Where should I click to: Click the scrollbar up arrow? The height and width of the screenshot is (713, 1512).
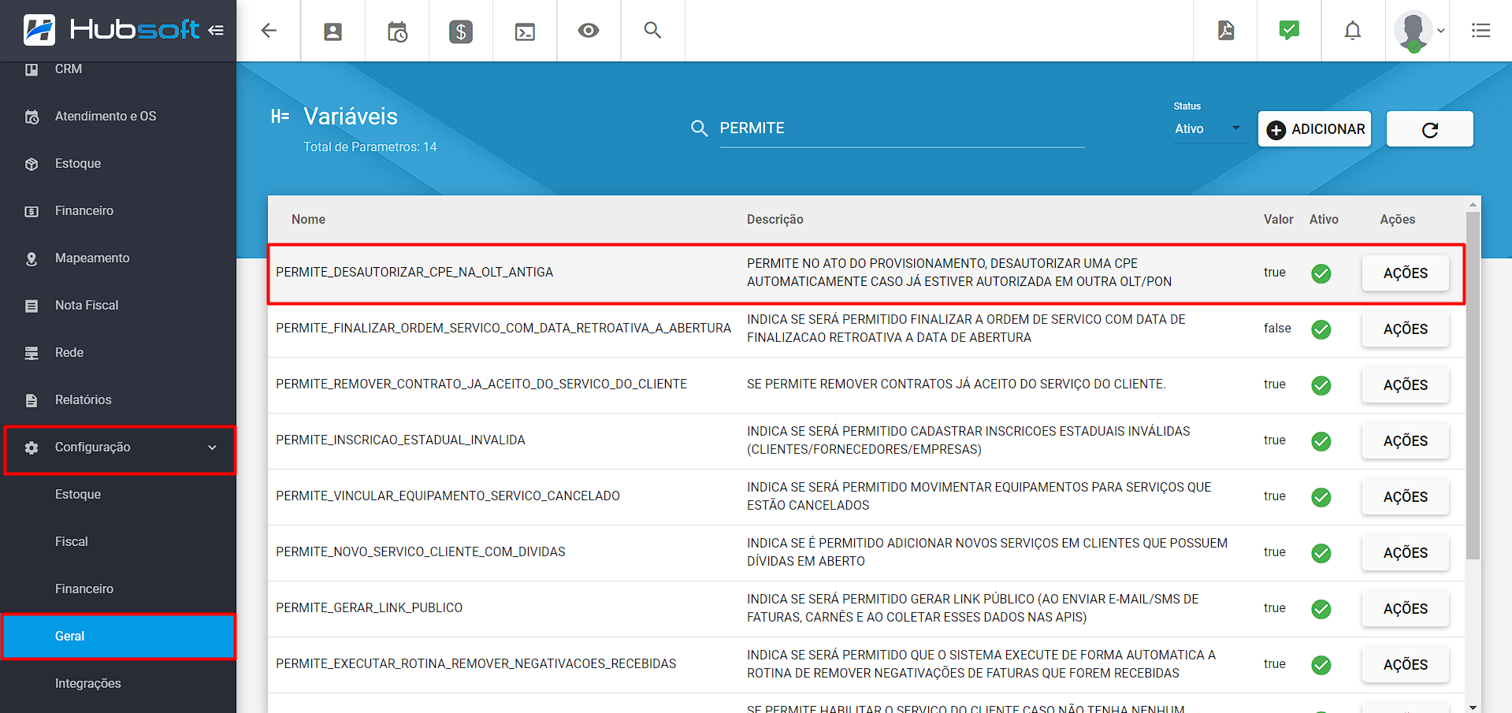click(1473, 204)
